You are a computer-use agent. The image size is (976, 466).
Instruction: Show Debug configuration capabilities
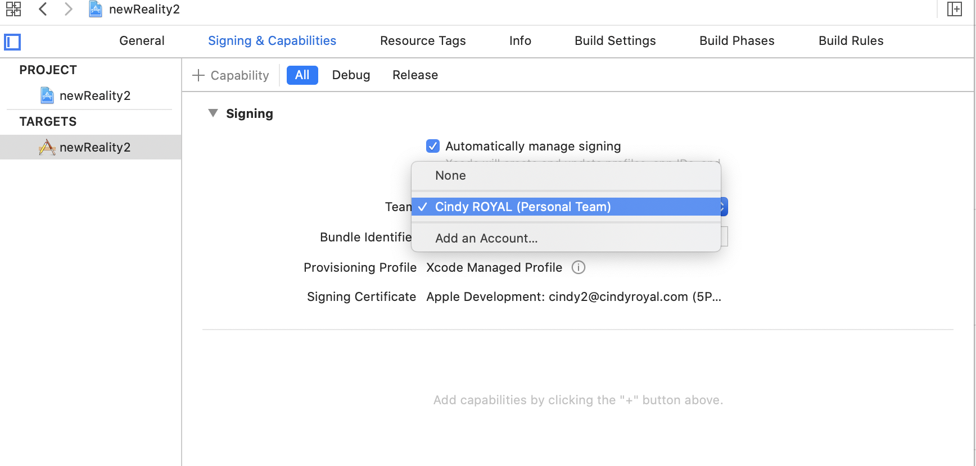[351, 75]
